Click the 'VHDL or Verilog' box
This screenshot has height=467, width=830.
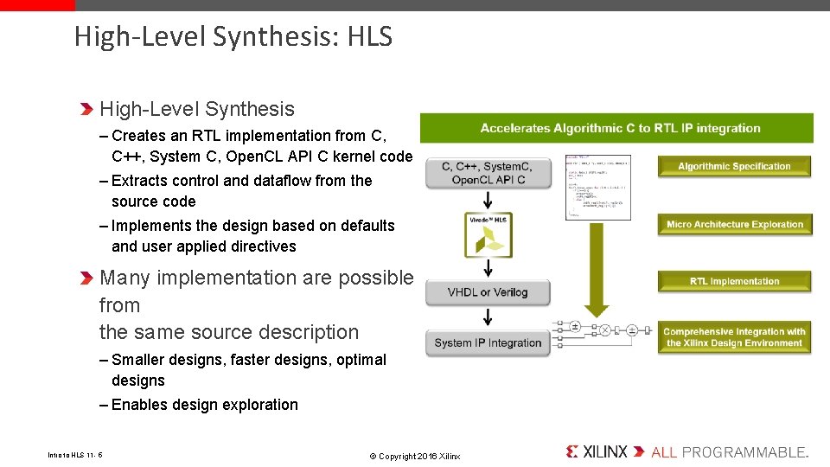[x=488, y=292]
